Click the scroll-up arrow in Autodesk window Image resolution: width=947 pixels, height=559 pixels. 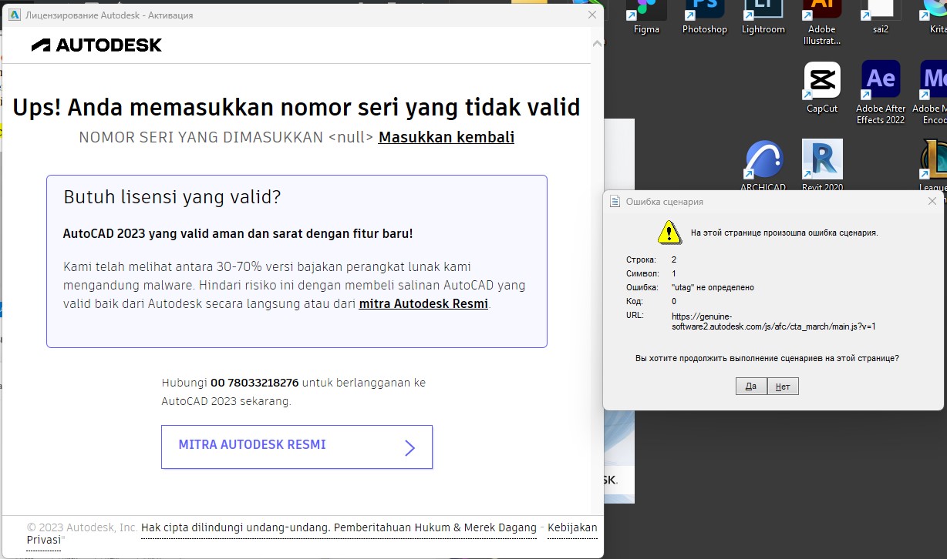tap(597, 43)
